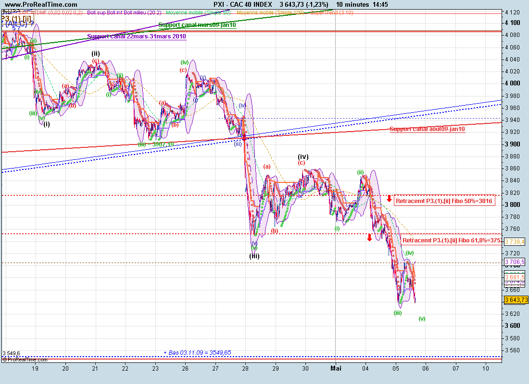Viewport: 529px width, 384px height.
Task: Select the SuperTrend (3 10) legend entry
Action: click(332, 12)
